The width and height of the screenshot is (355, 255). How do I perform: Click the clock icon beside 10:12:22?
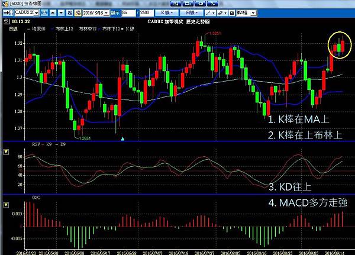(7, 21)
